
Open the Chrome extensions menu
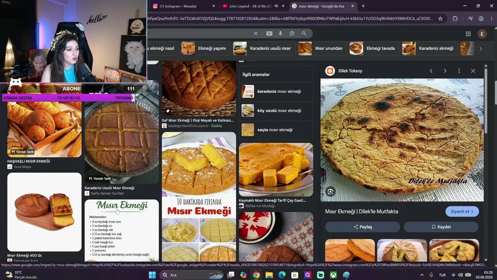[455, 18]
